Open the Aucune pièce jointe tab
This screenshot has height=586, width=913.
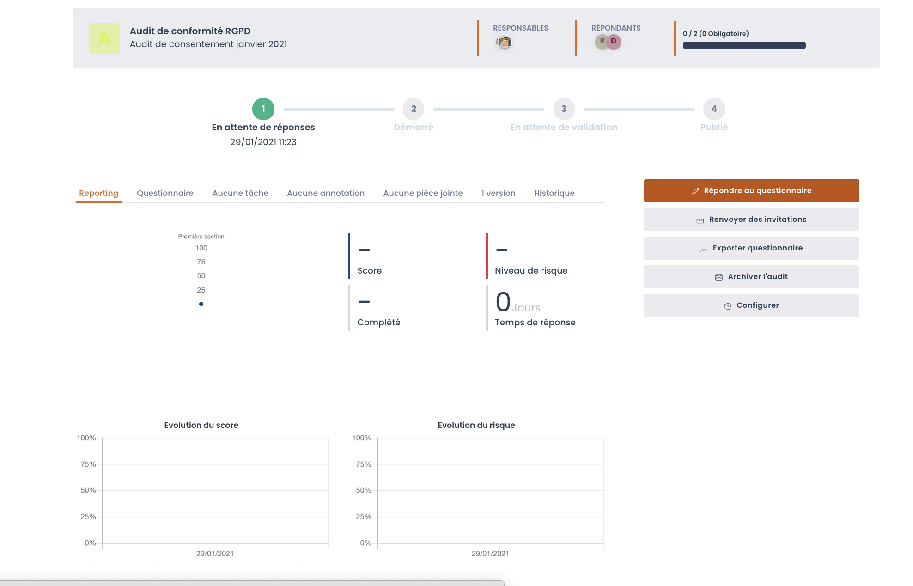[423, 193]
